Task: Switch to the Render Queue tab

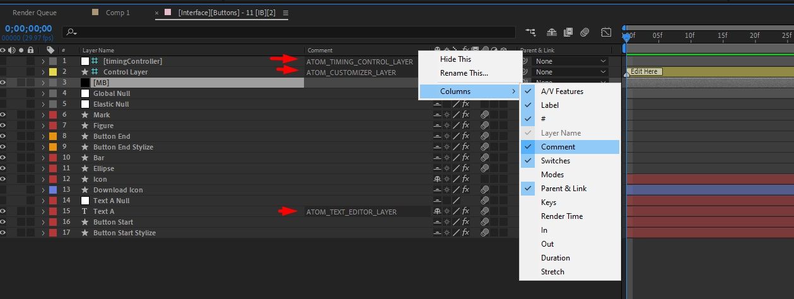Action: coord(35,13)
